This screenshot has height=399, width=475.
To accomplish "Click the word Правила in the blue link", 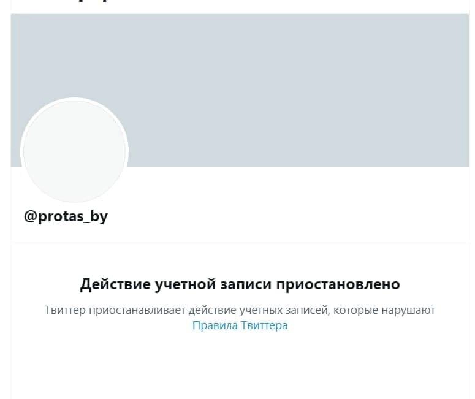I will click(x=215, y=325).
